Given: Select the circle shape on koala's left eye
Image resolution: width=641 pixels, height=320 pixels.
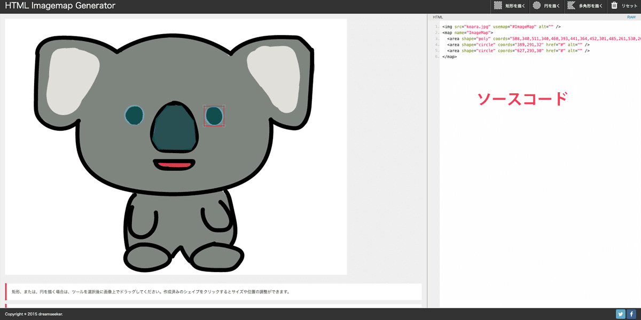Looking at the screenshot, I should tap(134, 114).
